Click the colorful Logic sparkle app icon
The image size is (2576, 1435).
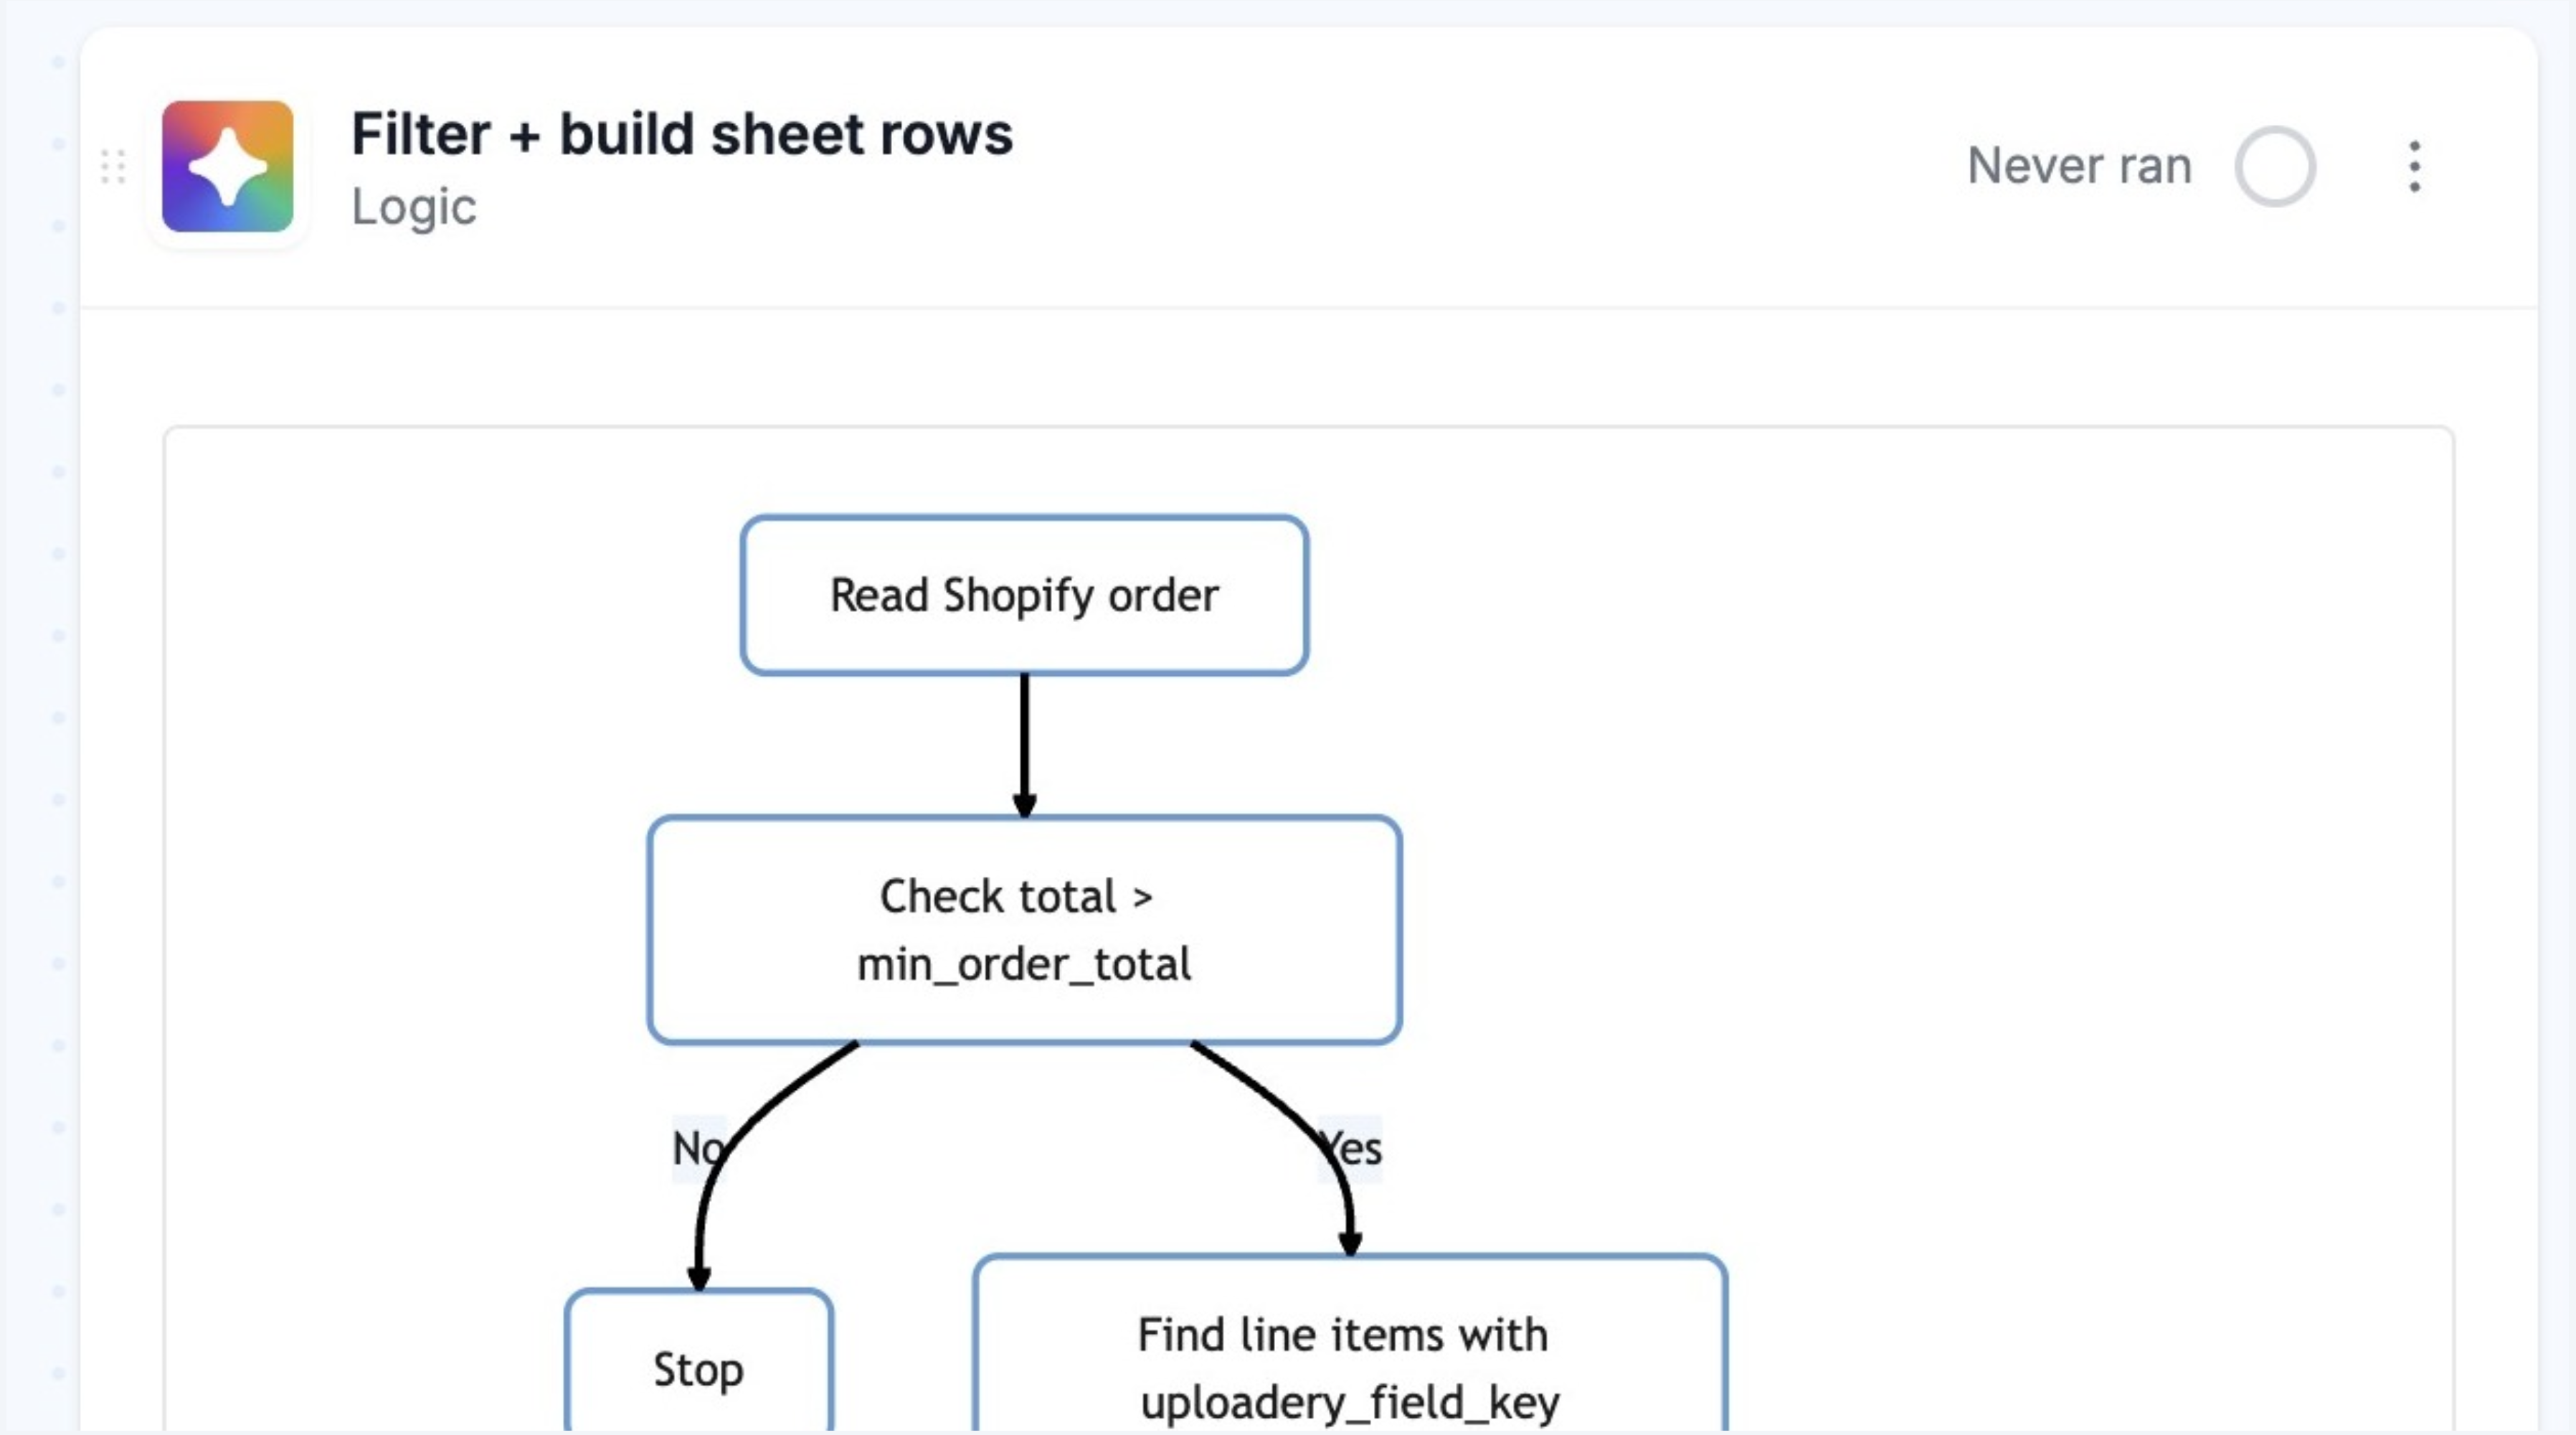tap(228, 166)
